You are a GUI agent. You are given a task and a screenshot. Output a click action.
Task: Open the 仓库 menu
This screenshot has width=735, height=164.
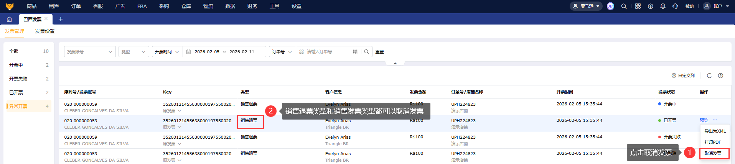click(x=186, y=6)
